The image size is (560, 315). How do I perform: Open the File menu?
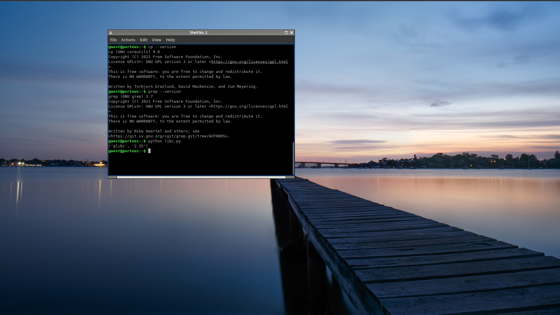pos(113,40)
